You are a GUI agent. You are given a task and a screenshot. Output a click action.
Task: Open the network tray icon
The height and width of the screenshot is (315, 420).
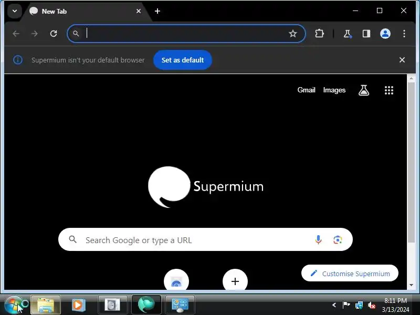pos(359,305)
